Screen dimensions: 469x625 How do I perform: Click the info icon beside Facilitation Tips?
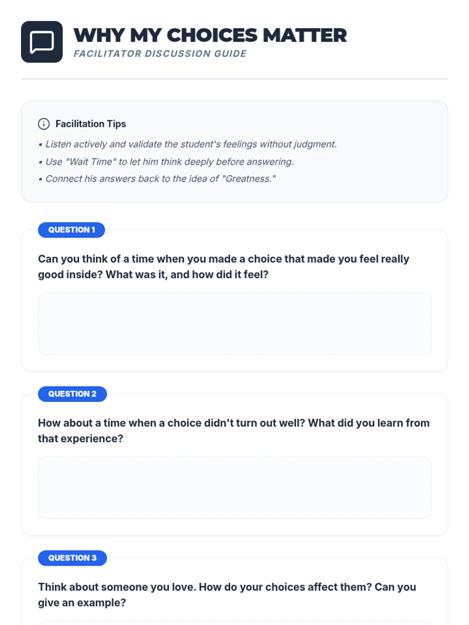44,124
